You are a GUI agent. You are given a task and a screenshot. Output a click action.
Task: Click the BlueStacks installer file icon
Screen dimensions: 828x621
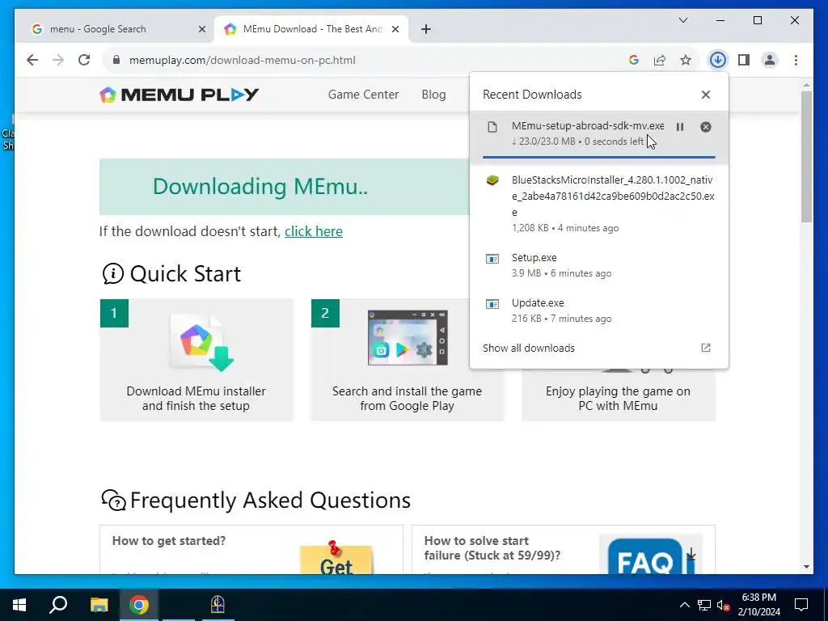point(492,180)
